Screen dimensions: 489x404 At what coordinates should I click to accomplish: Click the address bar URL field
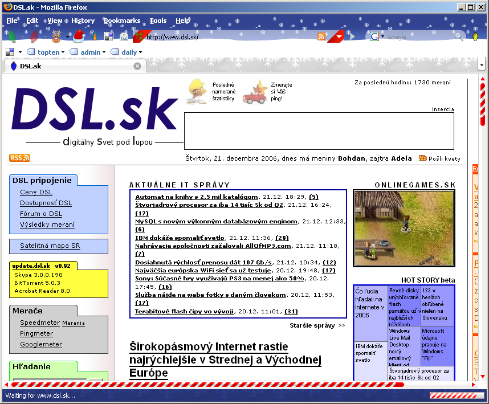(x=231, y=37)
